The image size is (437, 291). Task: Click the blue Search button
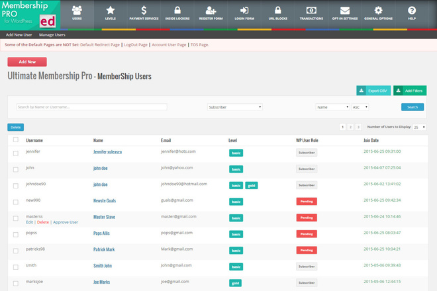(x=413, y=107)
